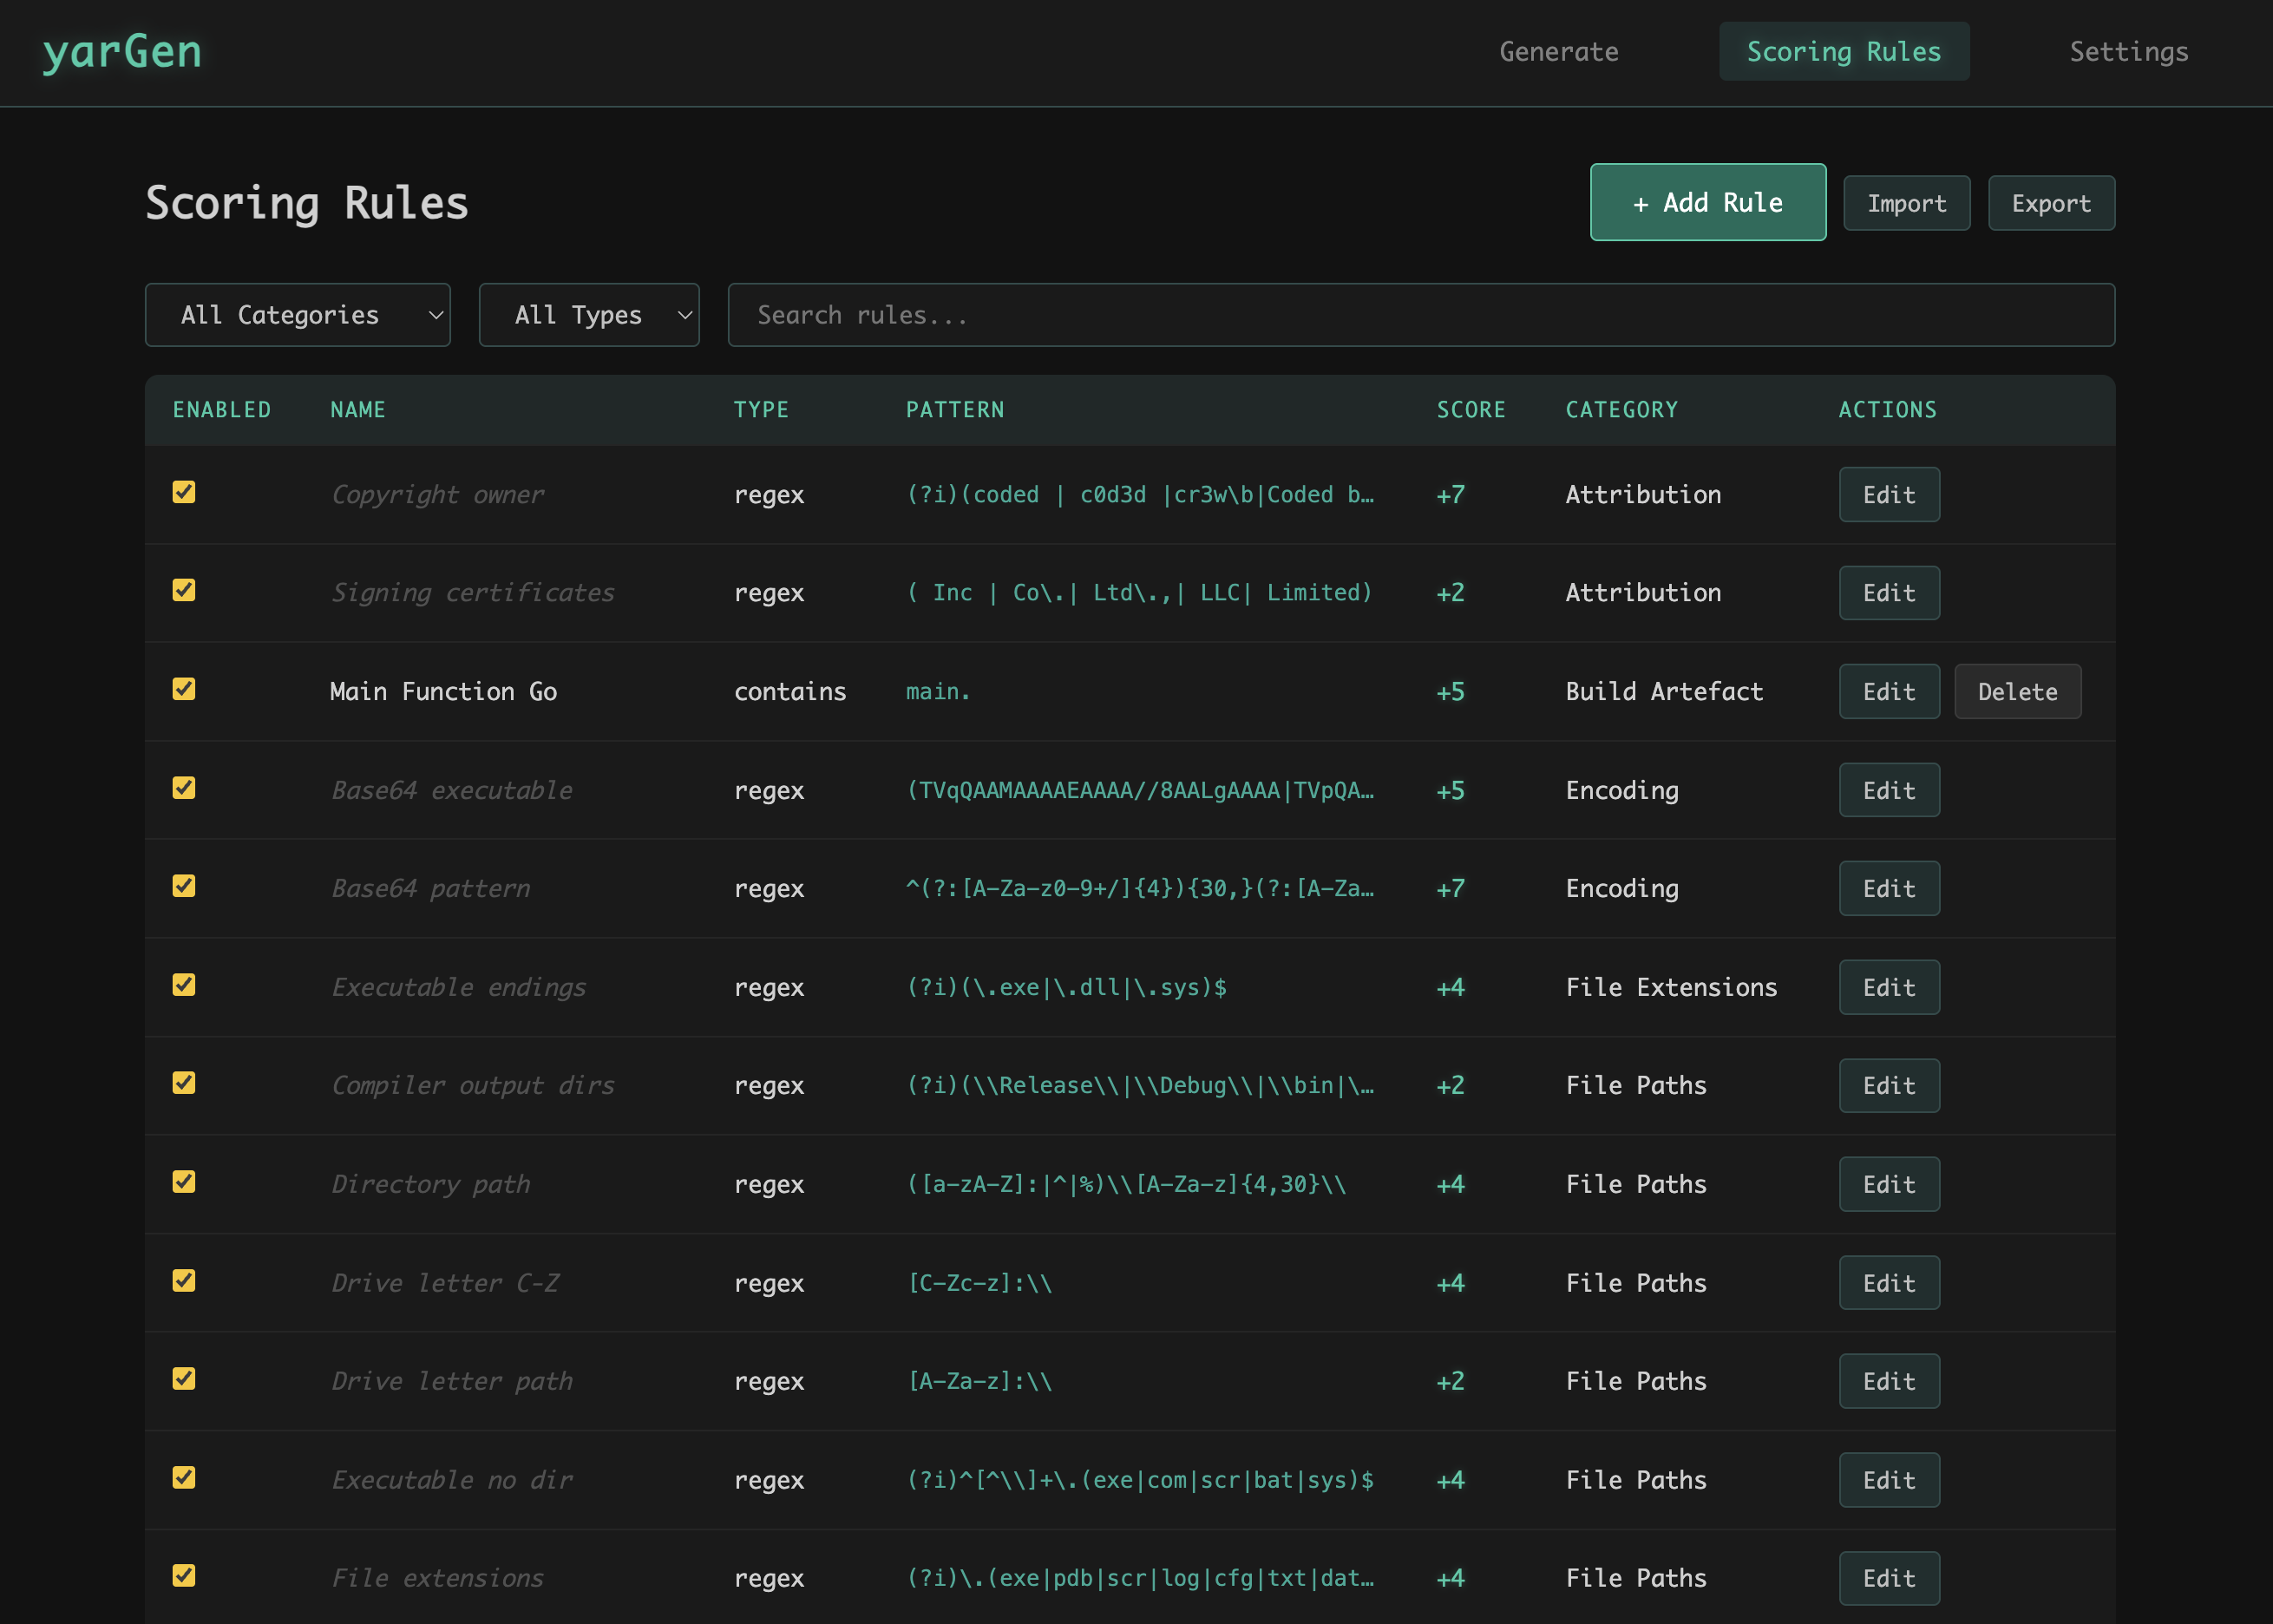Screen dimensions: 2273x1624
Task: Uncheck the Main Function Go rule
Action: (184, 689)
